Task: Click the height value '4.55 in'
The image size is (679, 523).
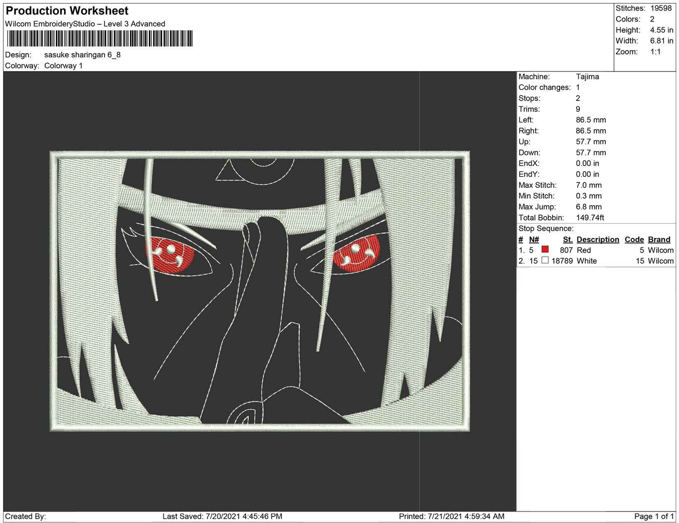Action: (662, 30)
